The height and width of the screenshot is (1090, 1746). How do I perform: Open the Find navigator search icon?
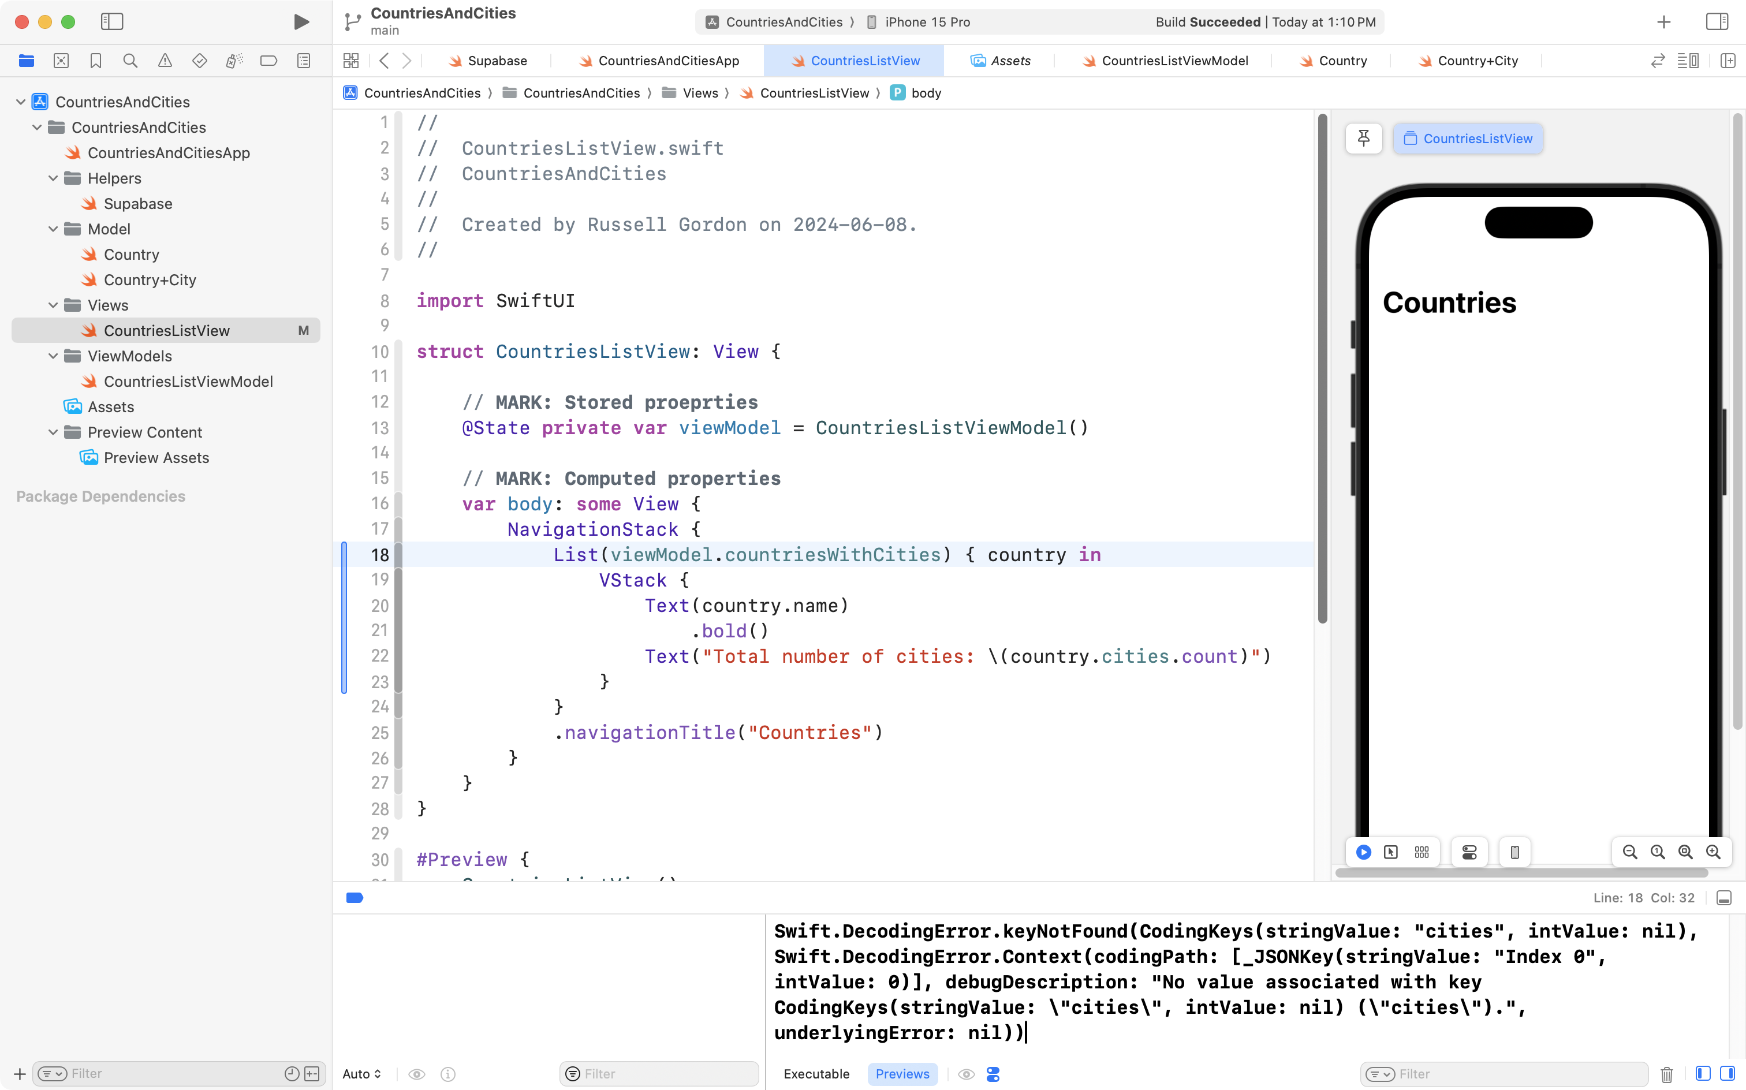click(x=130, y=61)
